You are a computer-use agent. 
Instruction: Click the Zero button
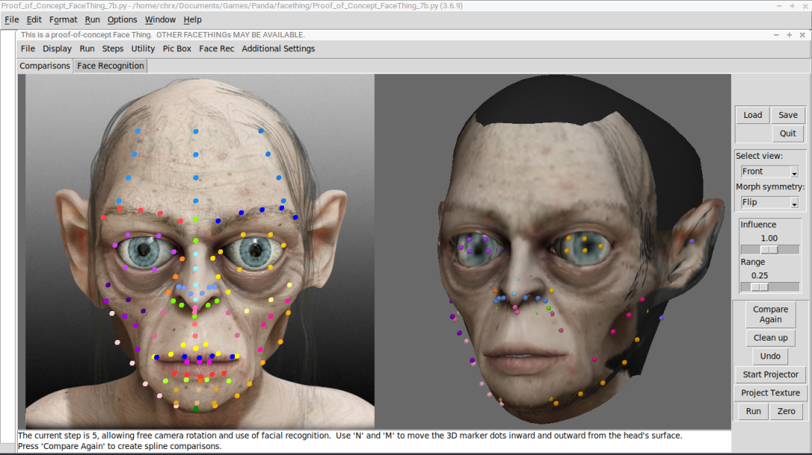785,411
